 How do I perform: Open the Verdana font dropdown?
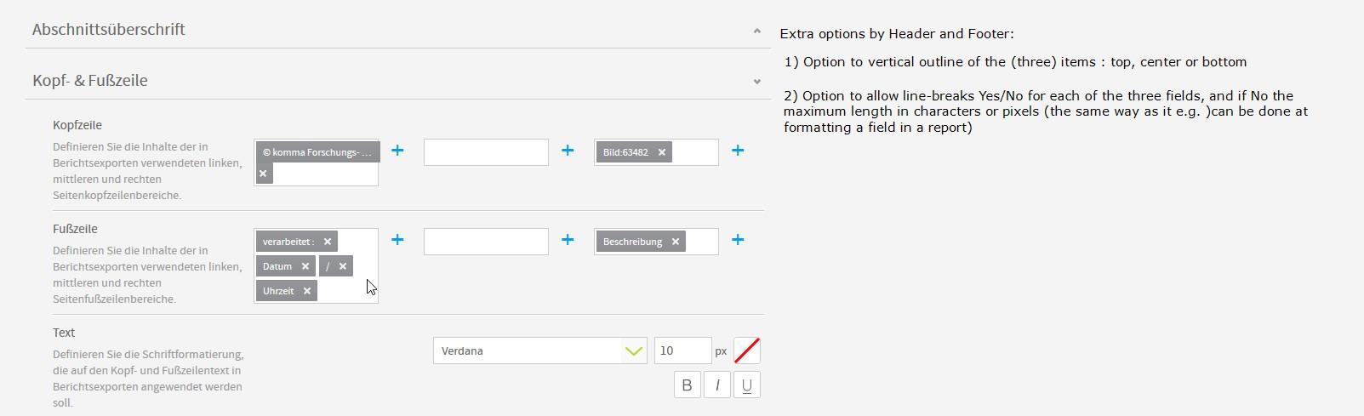(x=540, y=350)
